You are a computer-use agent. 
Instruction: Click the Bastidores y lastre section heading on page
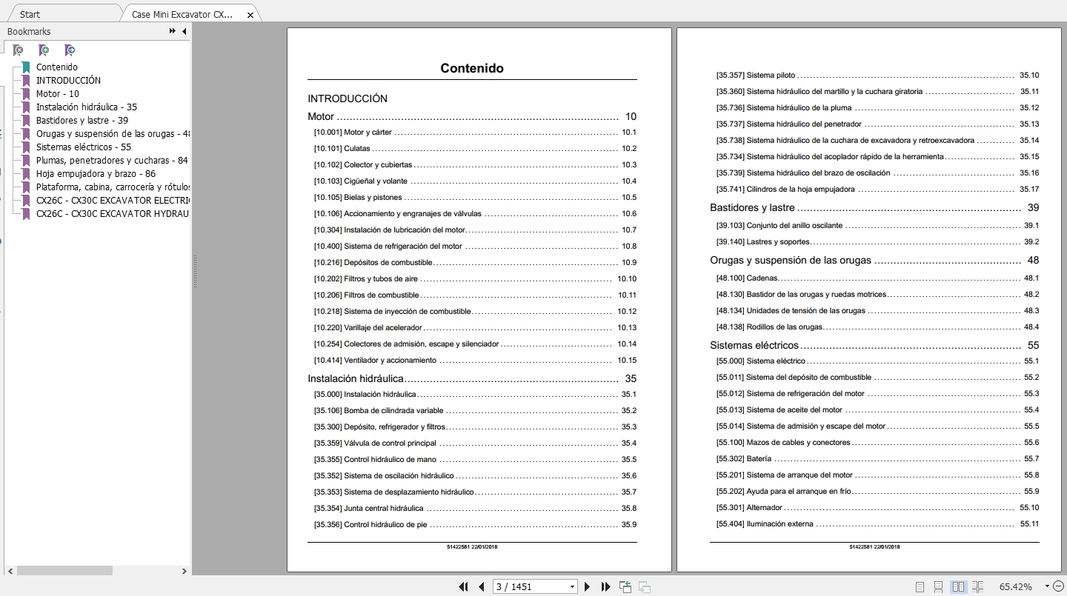point(752,207)
